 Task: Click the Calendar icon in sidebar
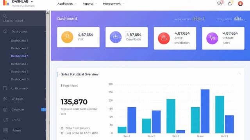(x=5, y=110)
